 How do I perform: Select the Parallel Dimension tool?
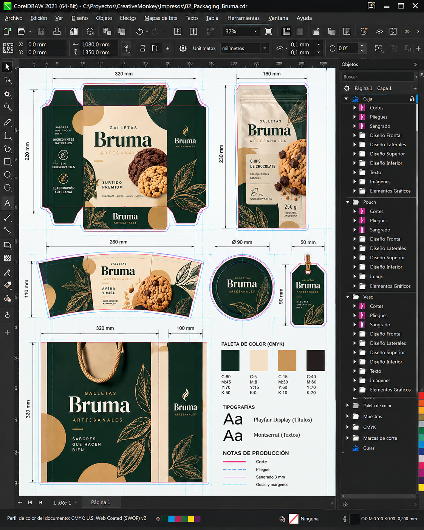coord(7,218)
